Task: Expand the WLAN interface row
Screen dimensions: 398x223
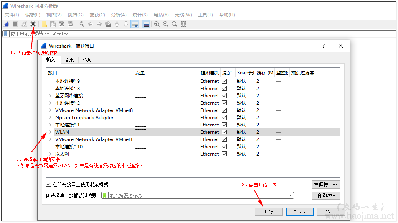Action: click(x=50, y=132)
